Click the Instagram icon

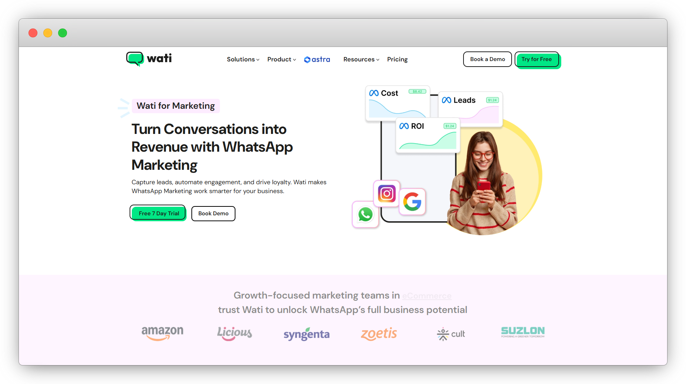coord(387,193)
